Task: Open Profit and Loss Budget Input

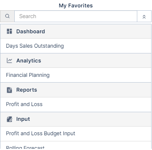Action: (x=76, y=134)
